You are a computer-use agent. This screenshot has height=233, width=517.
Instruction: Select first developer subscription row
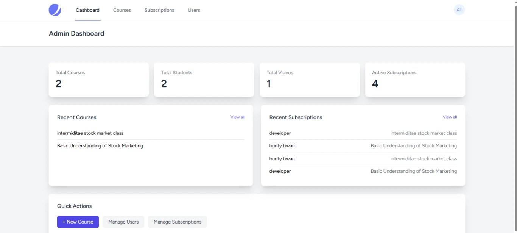363,133
